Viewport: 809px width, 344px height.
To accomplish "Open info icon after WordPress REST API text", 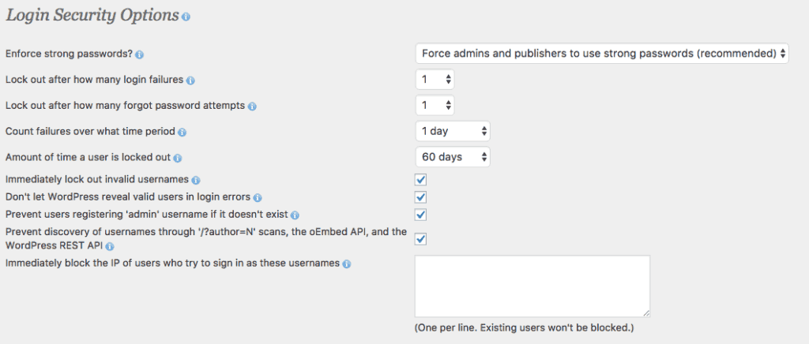I will click(x=110, y=247).
